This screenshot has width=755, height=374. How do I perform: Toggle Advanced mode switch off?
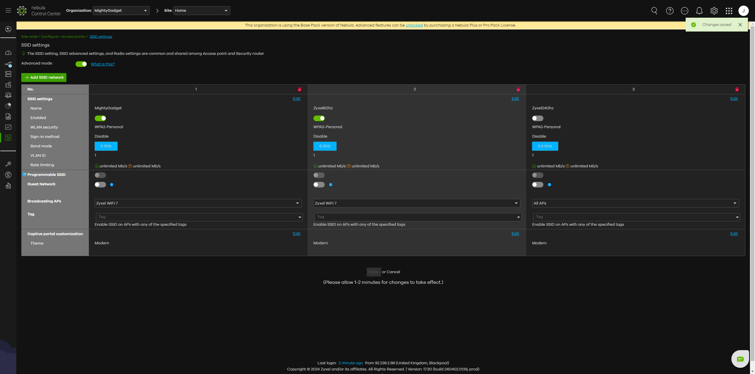pos(81,64)
